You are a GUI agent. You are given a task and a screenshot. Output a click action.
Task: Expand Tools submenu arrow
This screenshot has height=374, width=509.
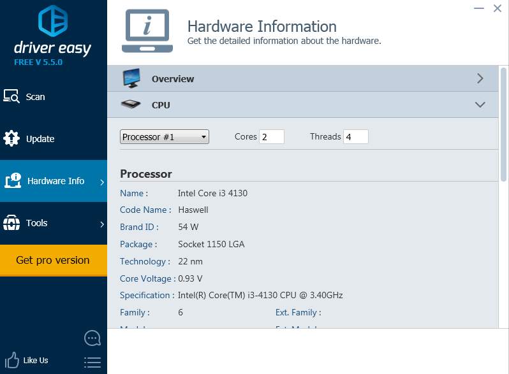pos(102,224)
